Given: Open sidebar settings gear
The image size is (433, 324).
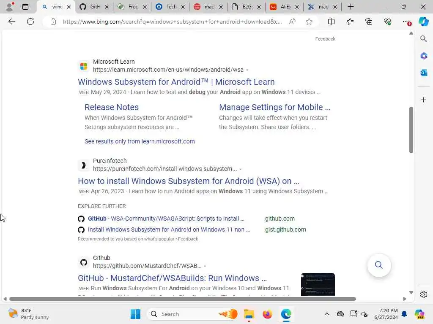Looking at the screenshot, I should (424, 294).
